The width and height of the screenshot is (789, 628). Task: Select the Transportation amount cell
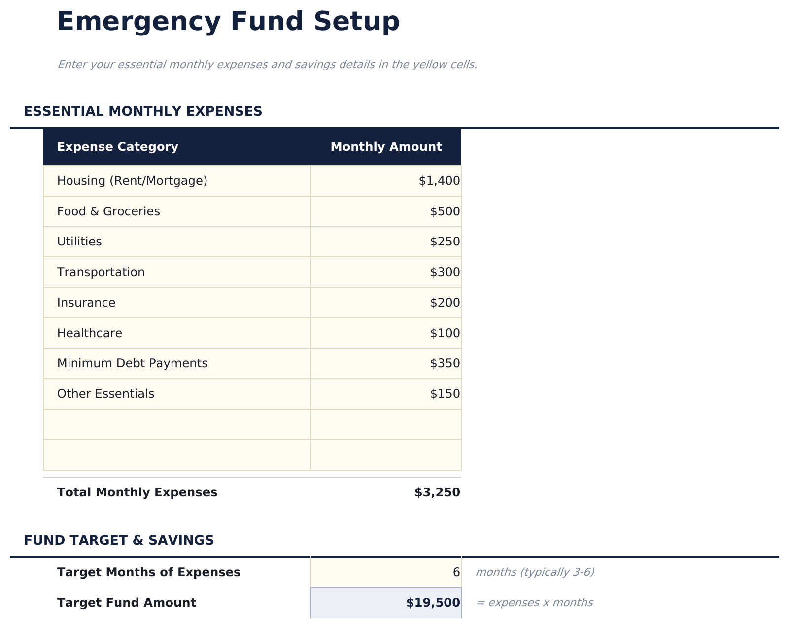pos(386,272)
